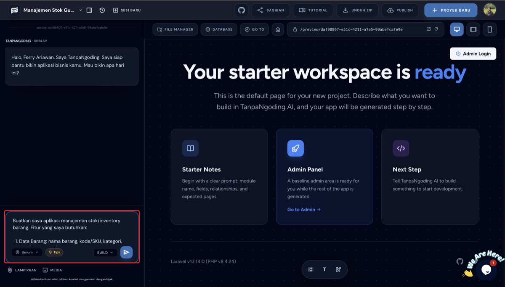Open the user profile avatar
505x287 pixels.
489,10
